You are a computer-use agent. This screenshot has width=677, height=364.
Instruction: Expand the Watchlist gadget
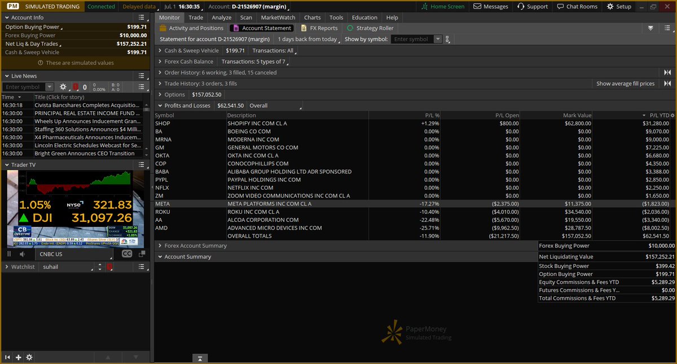[x=6, y=266]
